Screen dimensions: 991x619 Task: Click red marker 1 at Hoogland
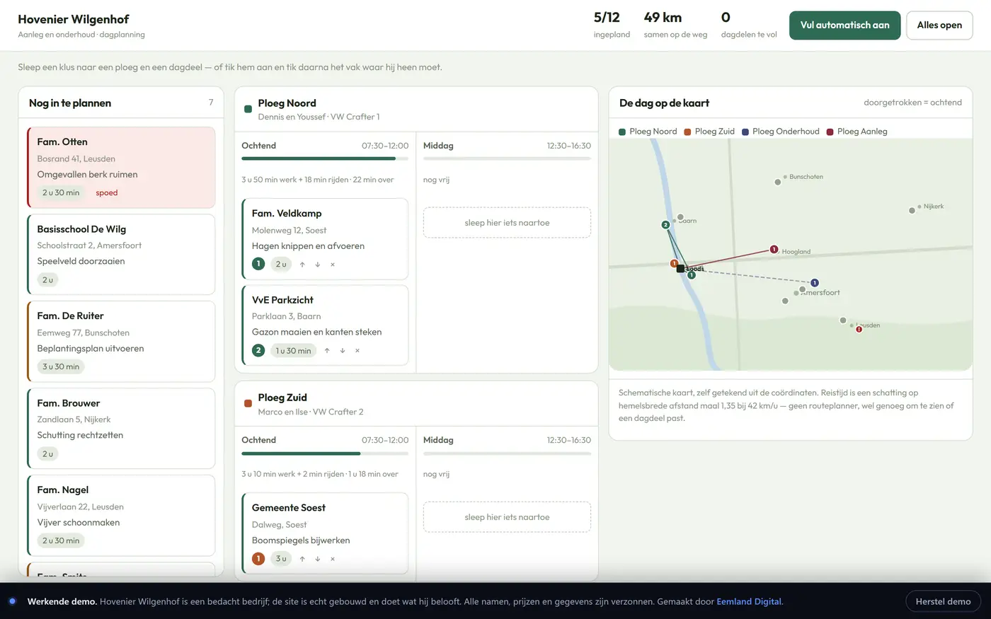(774, 249)
